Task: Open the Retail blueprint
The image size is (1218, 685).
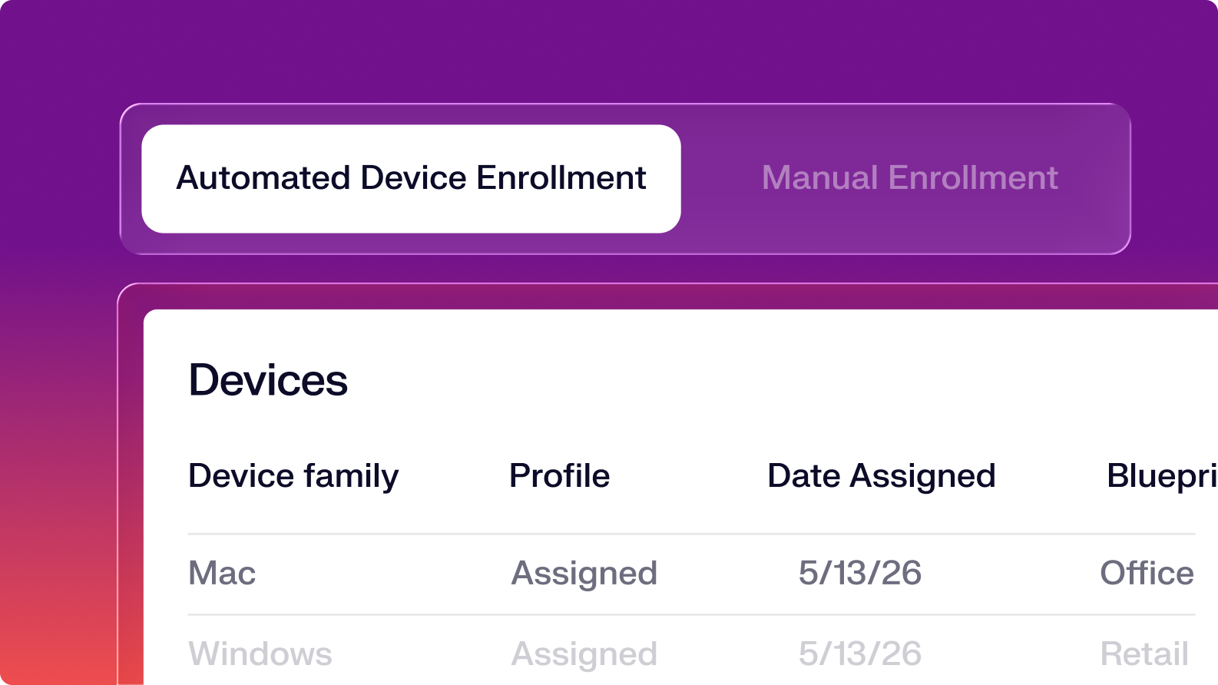Action: [1145, 654]
